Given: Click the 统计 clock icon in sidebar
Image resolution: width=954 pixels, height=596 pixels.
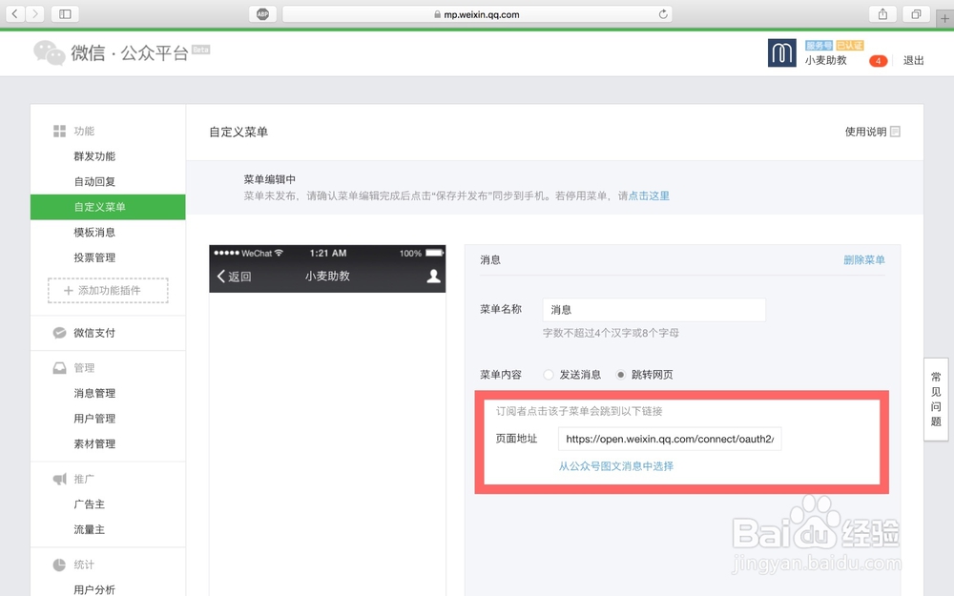Looking at the screenshot, I should pos(59,564).
